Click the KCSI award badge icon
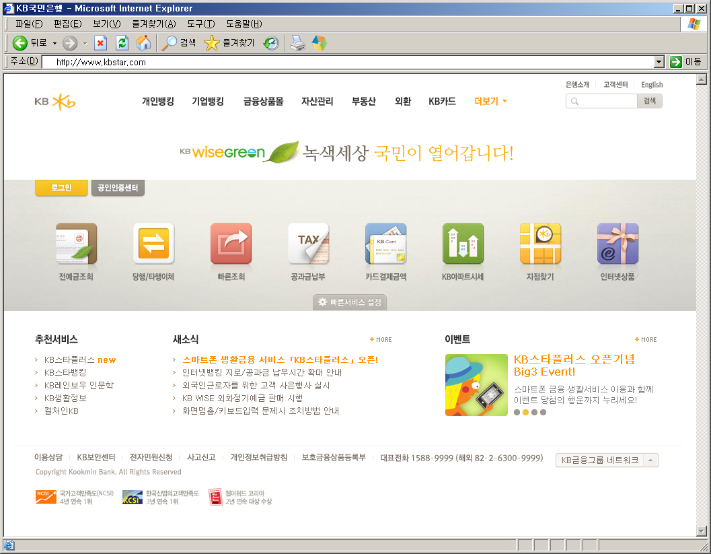 pos(133,497)
